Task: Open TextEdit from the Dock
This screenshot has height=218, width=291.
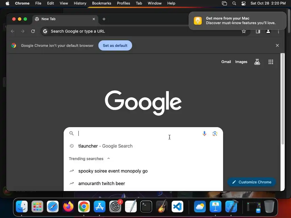Action: 131,206
